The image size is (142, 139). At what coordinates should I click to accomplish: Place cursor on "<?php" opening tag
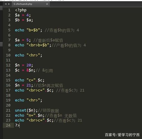pyautogui.click(x=21, y=10)
